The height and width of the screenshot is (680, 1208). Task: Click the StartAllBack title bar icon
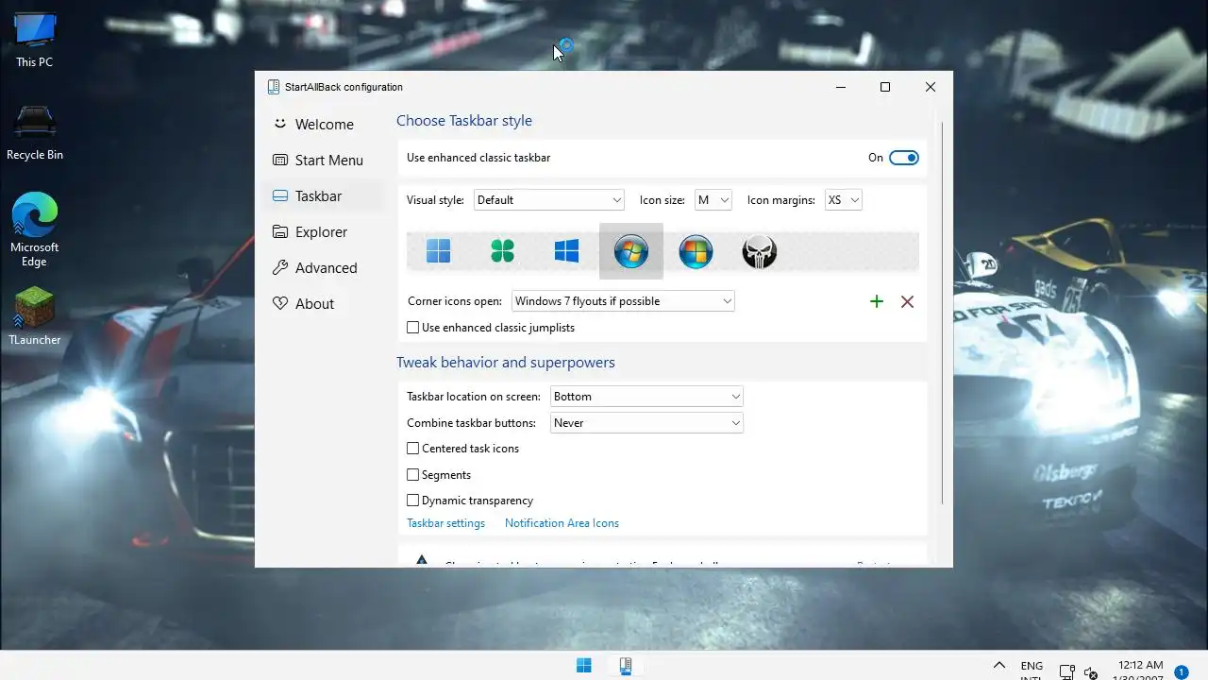(x=273, y=87)
